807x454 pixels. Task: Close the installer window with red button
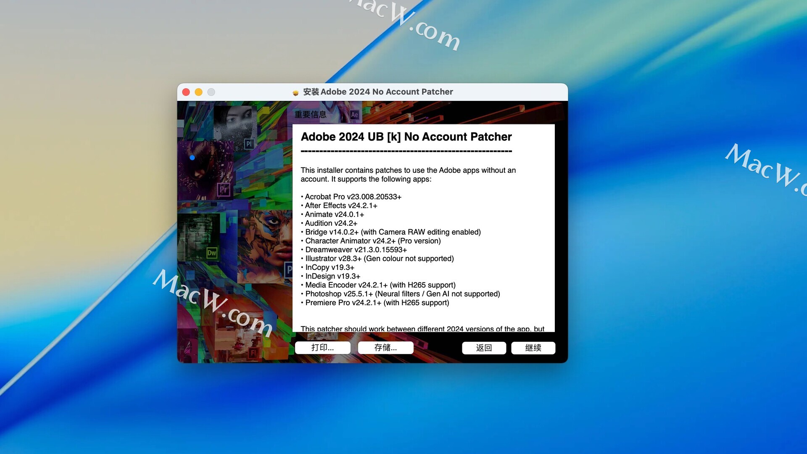pyautogui.click(x=186, y=92)
